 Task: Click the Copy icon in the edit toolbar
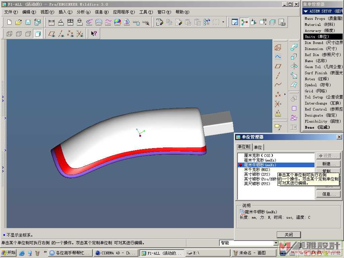click(169, 22)
